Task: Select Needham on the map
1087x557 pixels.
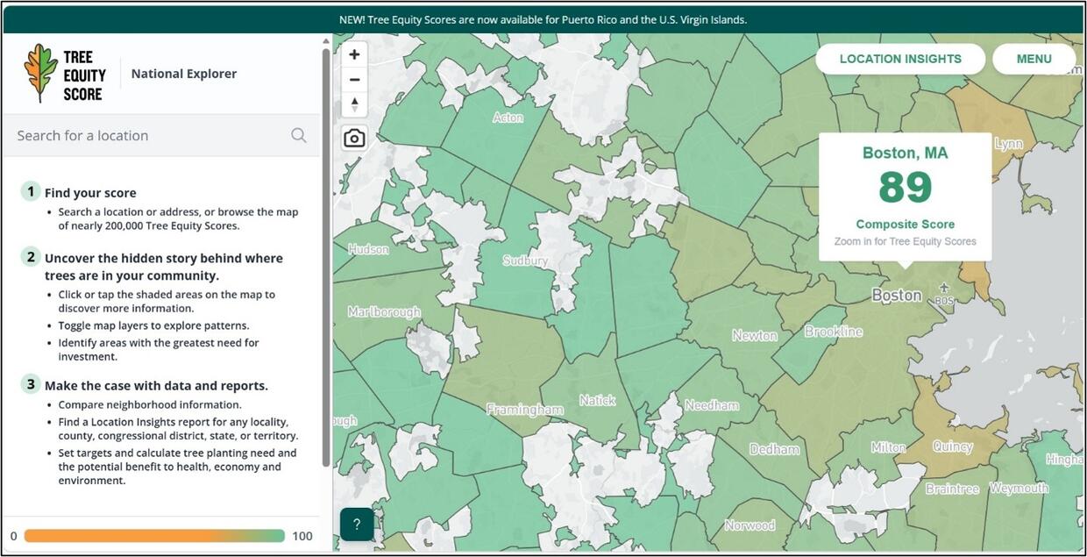Action: click(712, 405)
